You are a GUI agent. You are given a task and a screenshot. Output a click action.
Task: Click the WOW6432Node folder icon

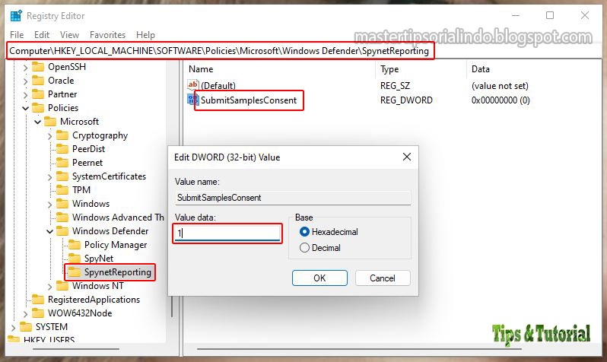[x=37, y=313]
